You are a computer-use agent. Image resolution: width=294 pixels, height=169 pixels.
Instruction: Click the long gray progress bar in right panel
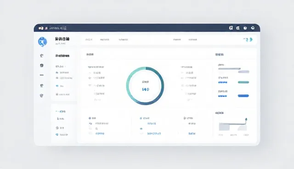click(229, 69)
